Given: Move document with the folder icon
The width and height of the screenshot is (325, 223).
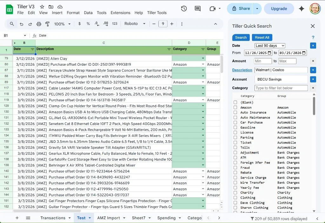Looking at the screenshot, I should click(51, 7).
